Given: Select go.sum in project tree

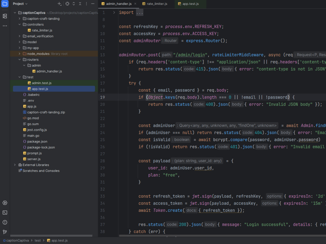Looking at the screenshot, I should click(x=33, y=124).
